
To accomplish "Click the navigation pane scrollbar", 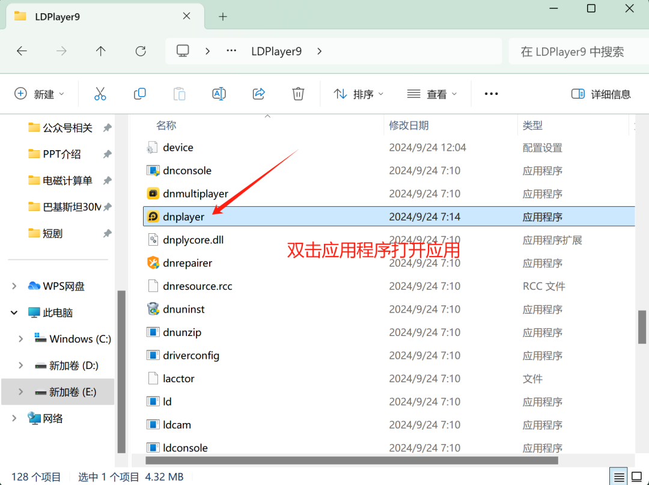I will click(x=121, y=371).
